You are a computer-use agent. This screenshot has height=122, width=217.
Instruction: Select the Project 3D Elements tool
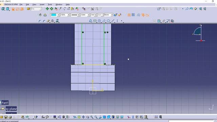(57, 21)
